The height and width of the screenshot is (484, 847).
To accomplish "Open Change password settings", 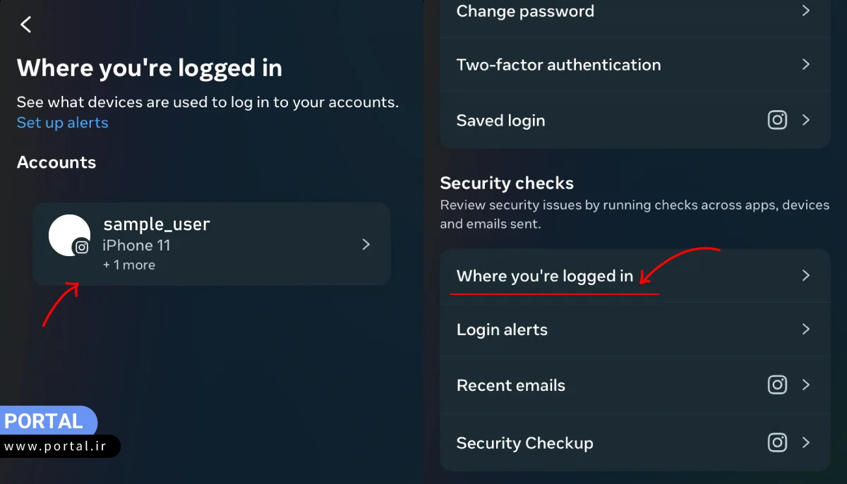I will (x=525, y=11).
